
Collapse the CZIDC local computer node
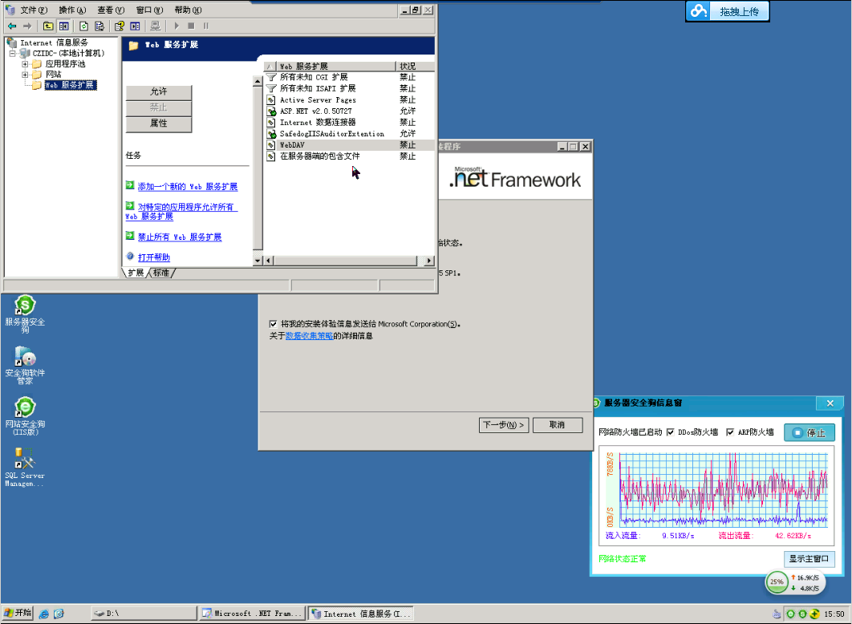click(12, 53)
